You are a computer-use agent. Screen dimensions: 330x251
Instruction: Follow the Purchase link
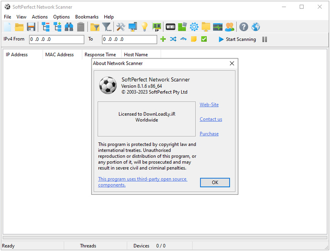pyautogui.click(x=209, y=134)
